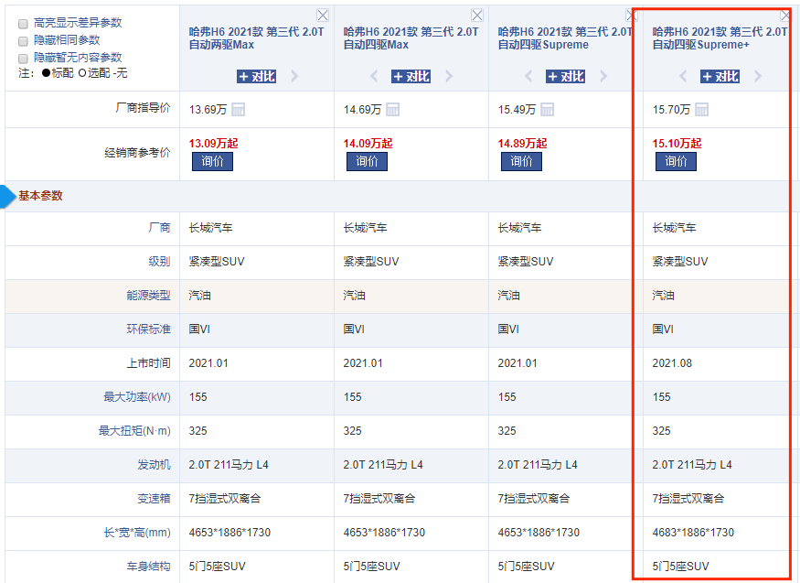
Task: Collapse the 基本参数 section header
Action: pos(40,196)
